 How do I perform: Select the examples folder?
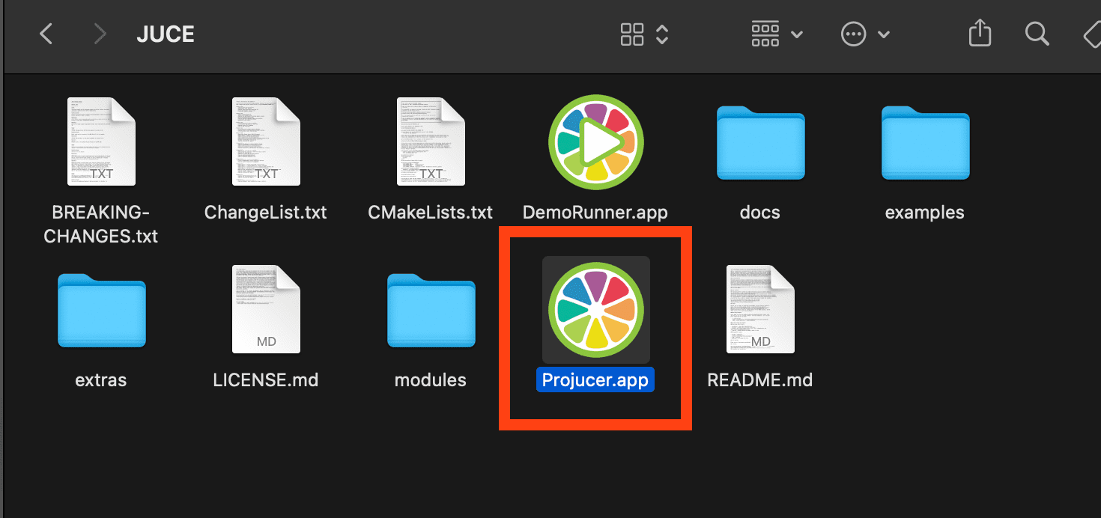coord(925,142)
